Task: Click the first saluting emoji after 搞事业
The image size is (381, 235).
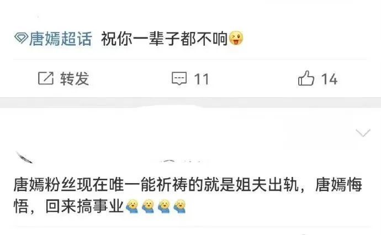Action: (x=132, y=206)
